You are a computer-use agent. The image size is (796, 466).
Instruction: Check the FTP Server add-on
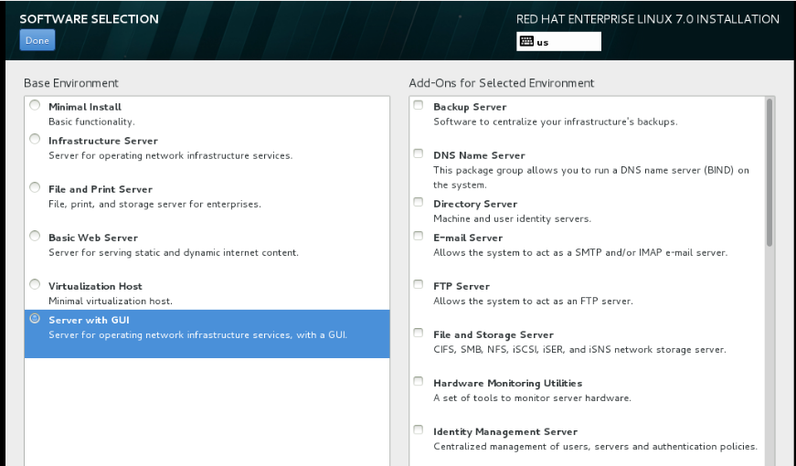(419, 284)
